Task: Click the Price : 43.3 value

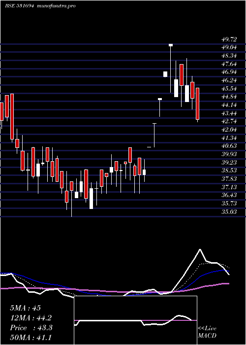Action: pos(31,328)
